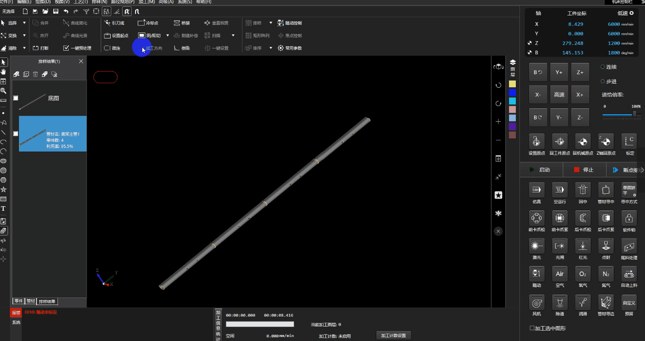Image resolution: width=645 pixels, height=341 pixels.
Task: Click the 停止 stop button
Action: (x=584, y=170)
